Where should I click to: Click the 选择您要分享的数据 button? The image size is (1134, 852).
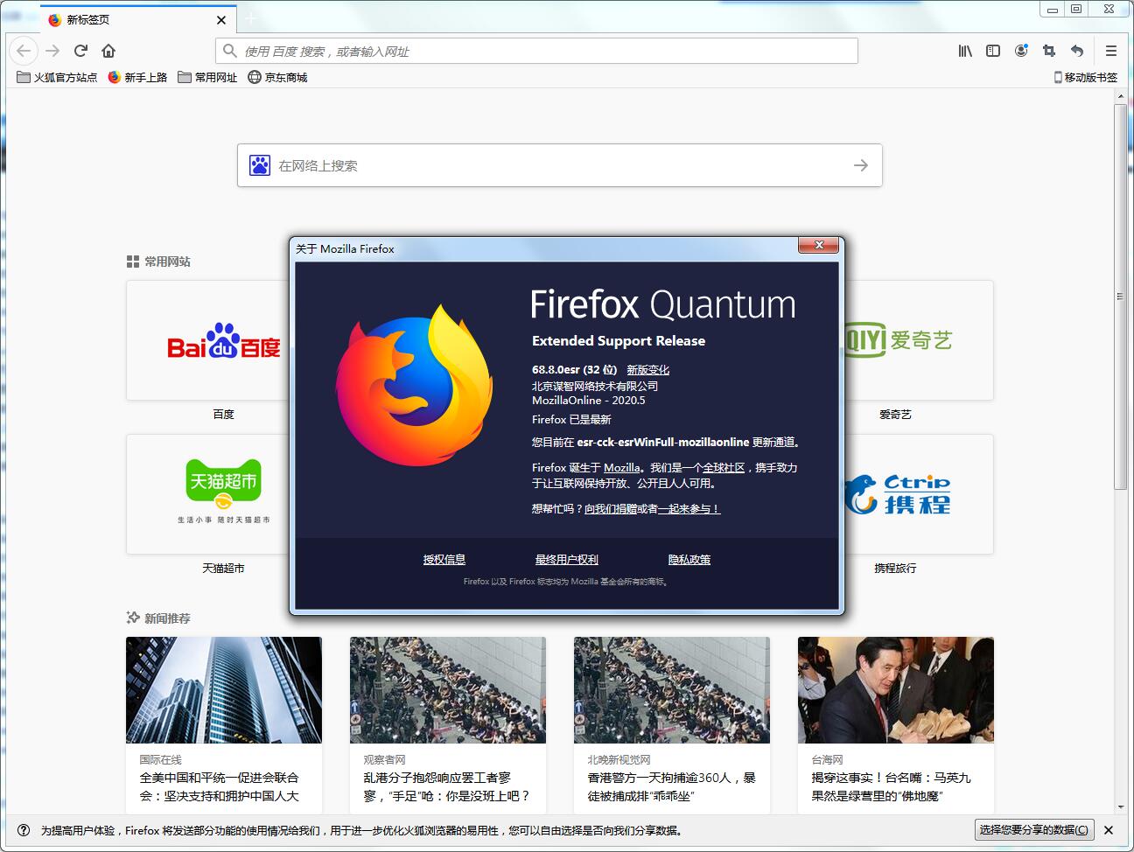(1034, 830)
